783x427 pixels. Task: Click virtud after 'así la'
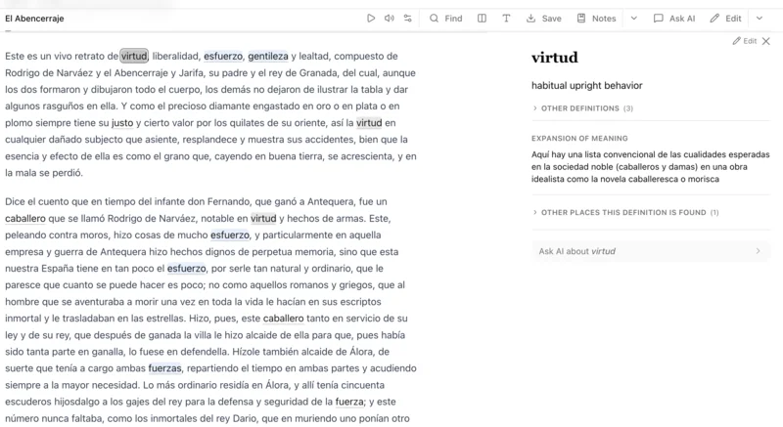click(369, 122)
